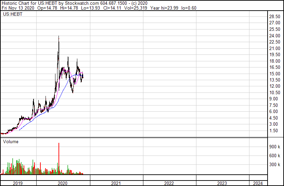The height and width of the screenshot is (186, 284).
Task: Click the 28.50 price axis label
Action: (275, 17)
